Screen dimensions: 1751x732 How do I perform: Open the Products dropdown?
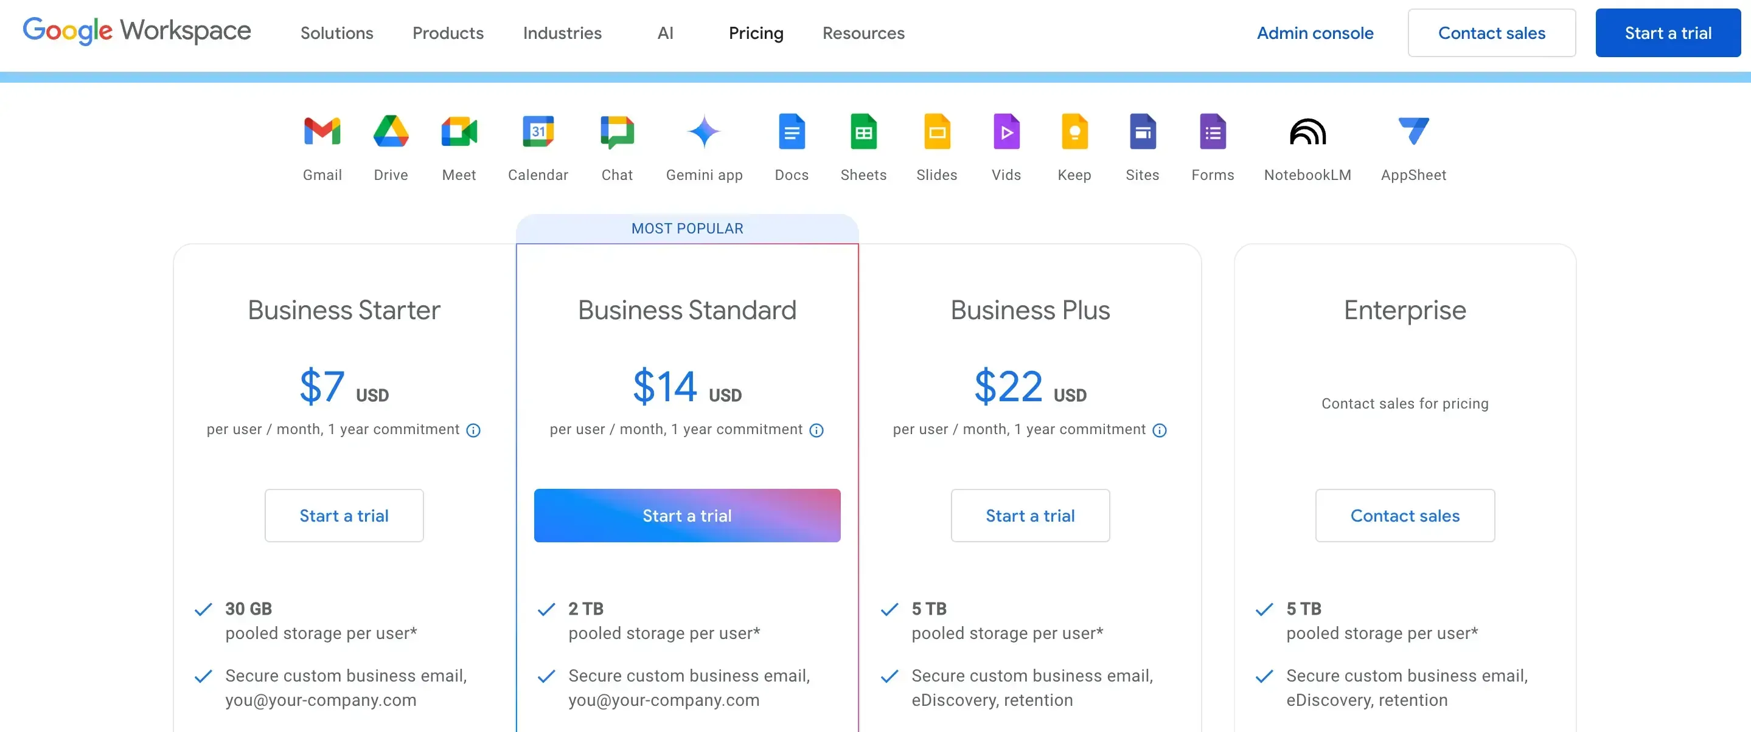pyautogui.click(x=447, y=33)
